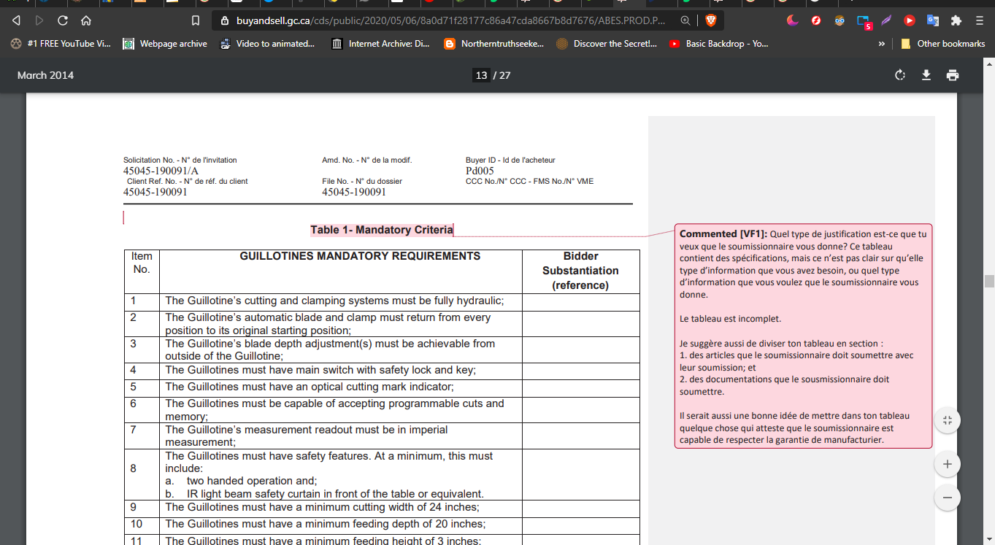Open the Other bookmarks folder
Screen dimensions: 995x545
[942, 44]
